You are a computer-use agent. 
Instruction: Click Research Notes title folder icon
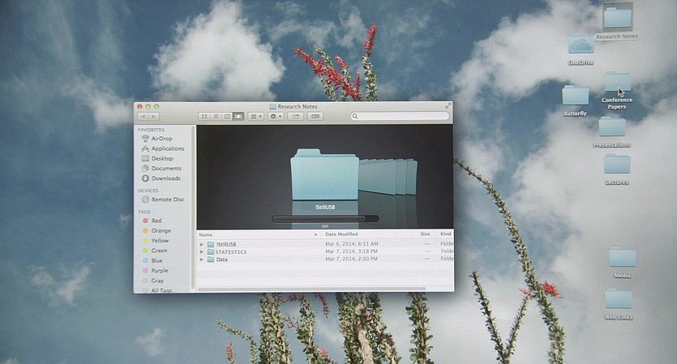(273, 107)
